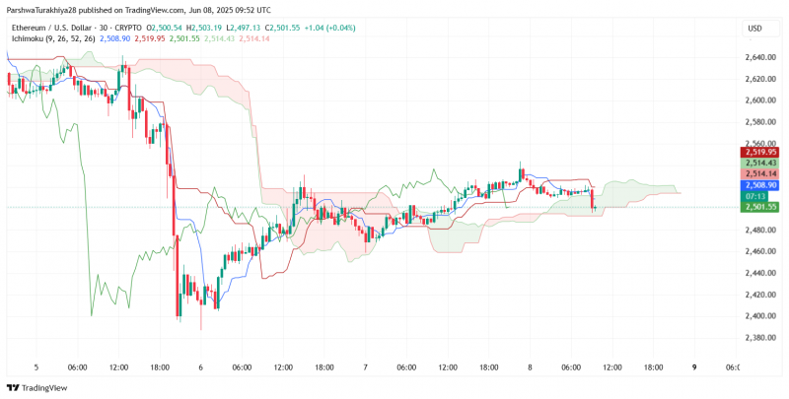Select date marker 7 on time axis
This screenshot has height=399, width=789.
(x=365, y=367)
